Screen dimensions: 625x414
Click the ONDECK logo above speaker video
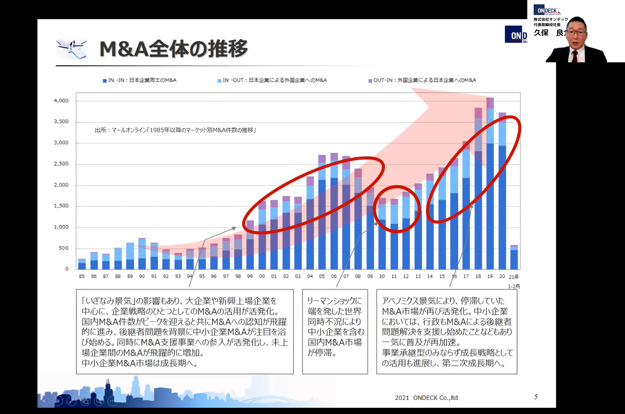(547, 10)
